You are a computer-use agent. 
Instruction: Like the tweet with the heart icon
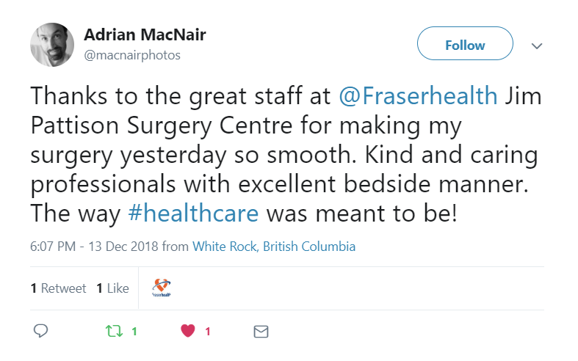click(188, 331)
